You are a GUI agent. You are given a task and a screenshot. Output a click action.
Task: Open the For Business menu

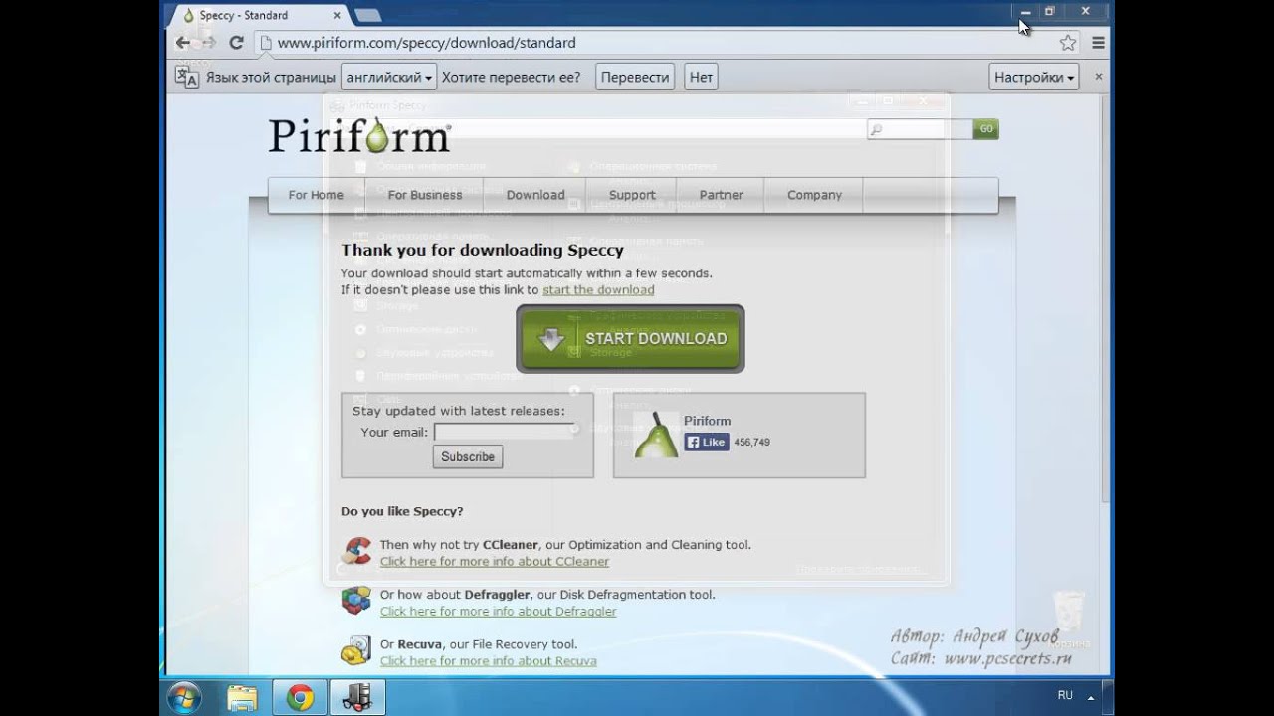(x=425, y=195)
